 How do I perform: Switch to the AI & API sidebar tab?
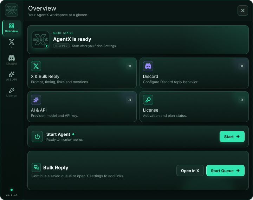(12, 76)
